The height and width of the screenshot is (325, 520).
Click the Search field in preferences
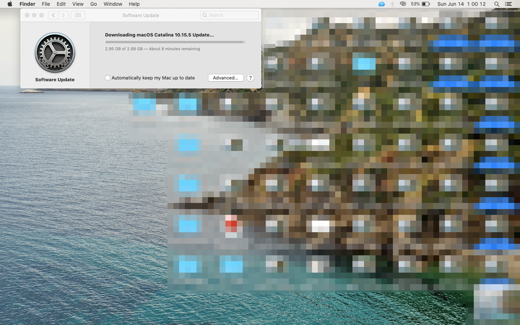(x=230, y=15)
